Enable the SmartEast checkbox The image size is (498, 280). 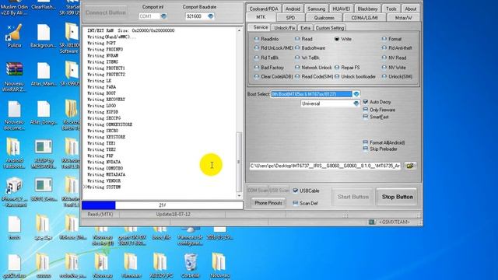tap(365, 117)
